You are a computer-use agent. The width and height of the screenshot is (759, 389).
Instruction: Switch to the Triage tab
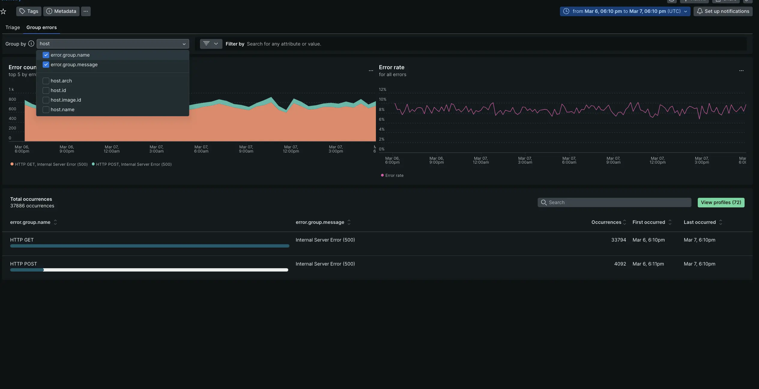(x=13, y=28)
